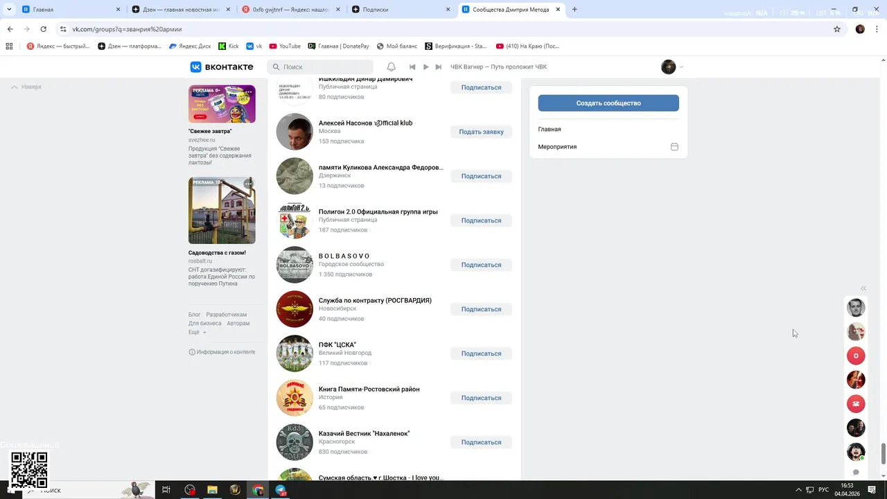The image size is (887, 499).
Task: Open Kick bookmark
Action: 229,46
